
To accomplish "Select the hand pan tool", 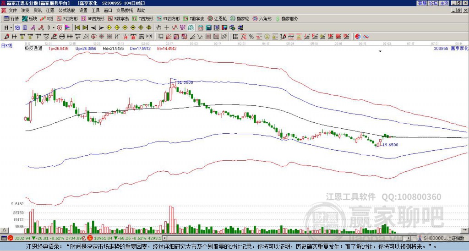I will [158, 28].
